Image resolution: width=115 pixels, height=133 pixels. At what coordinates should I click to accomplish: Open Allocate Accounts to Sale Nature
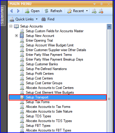(x=49, y=111)
